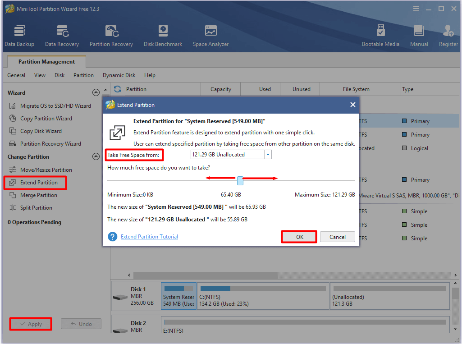Open the Extend Partition Tutorial link
462x344 pixels.
[x=149, y=236]
